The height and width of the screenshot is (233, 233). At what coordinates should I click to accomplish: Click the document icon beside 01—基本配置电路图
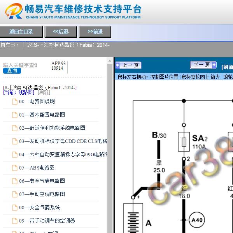14,115
